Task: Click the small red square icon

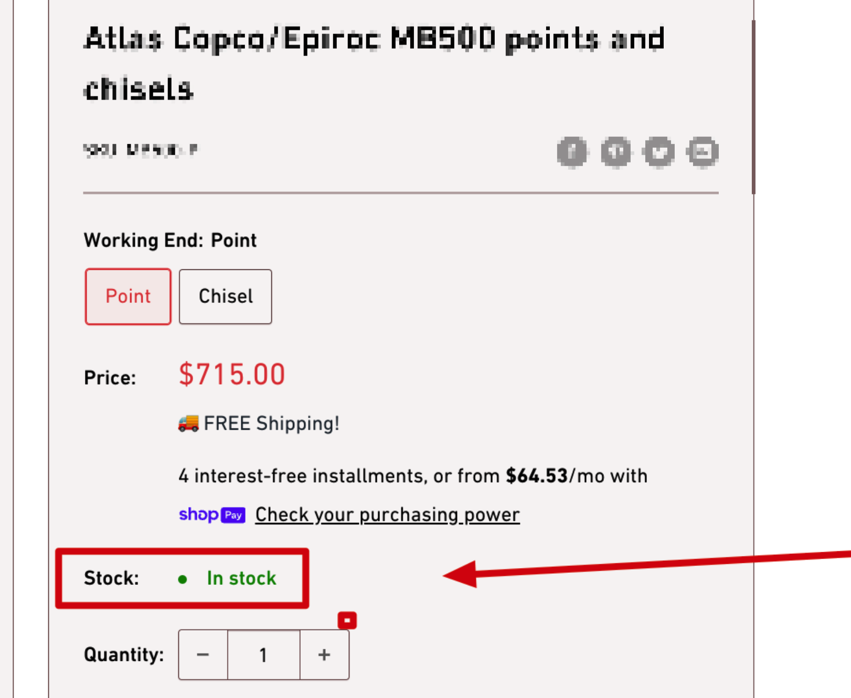Action: click(347, 620)
